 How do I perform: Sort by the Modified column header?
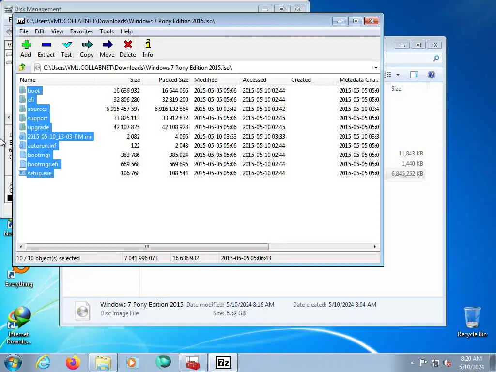[x=216, y=80]
